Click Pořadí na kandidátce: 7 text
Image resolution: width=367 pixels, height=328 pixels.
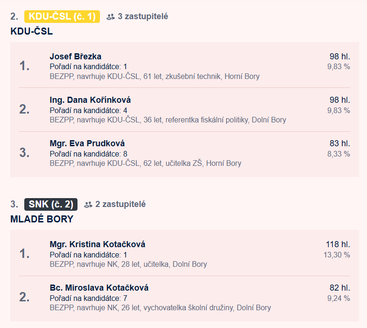pos(88,298)
